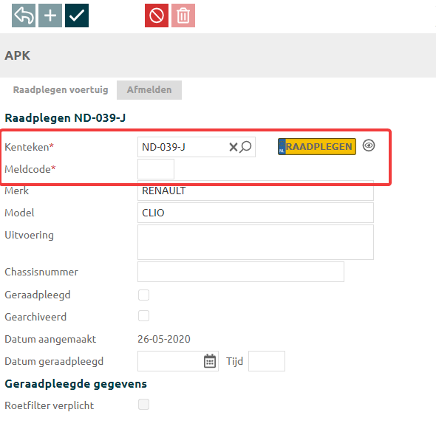
Task: Click the back arrow toolbar icon
Action: point(24,16)
